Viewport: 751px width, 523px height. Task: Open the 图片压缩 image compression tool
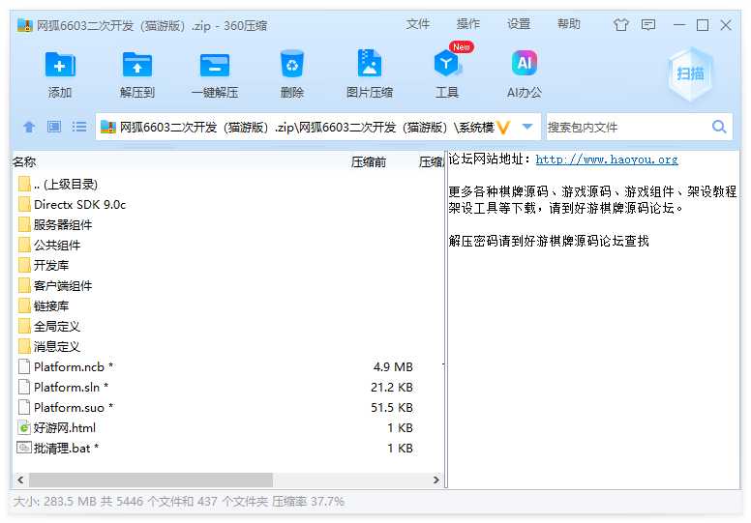click(x=370, y=63)
